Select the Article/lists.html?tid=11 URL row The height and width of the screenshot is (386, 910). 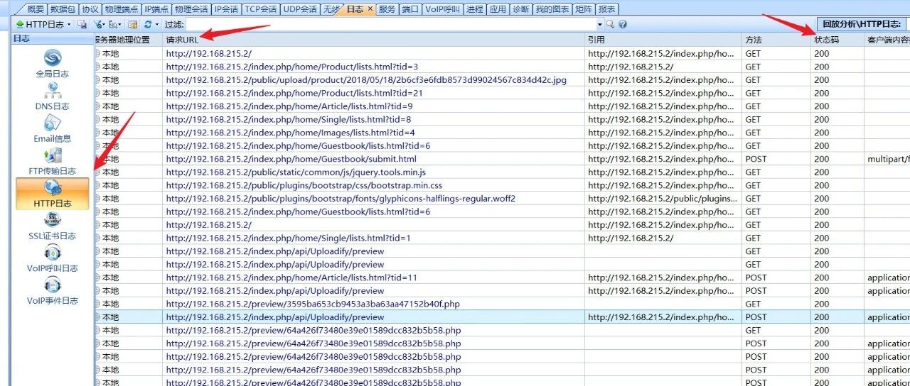tap(291, 277)
